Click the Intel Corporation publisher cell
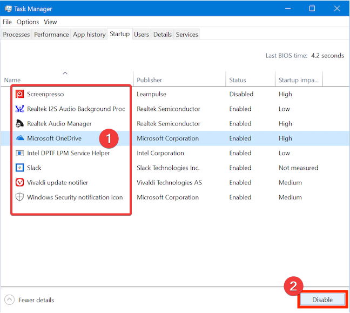Screen dimensions: 350x313 point(160,153)
